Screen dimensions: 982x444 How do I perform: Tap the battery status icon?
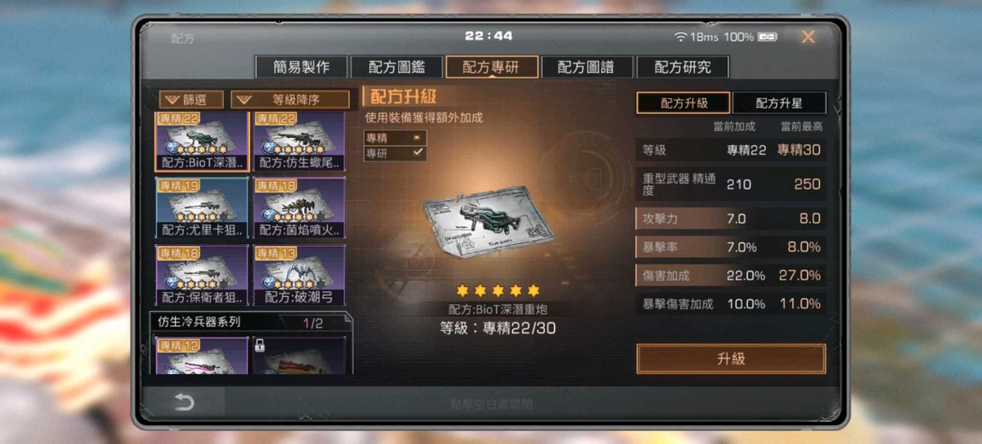(x=767, y=37)
